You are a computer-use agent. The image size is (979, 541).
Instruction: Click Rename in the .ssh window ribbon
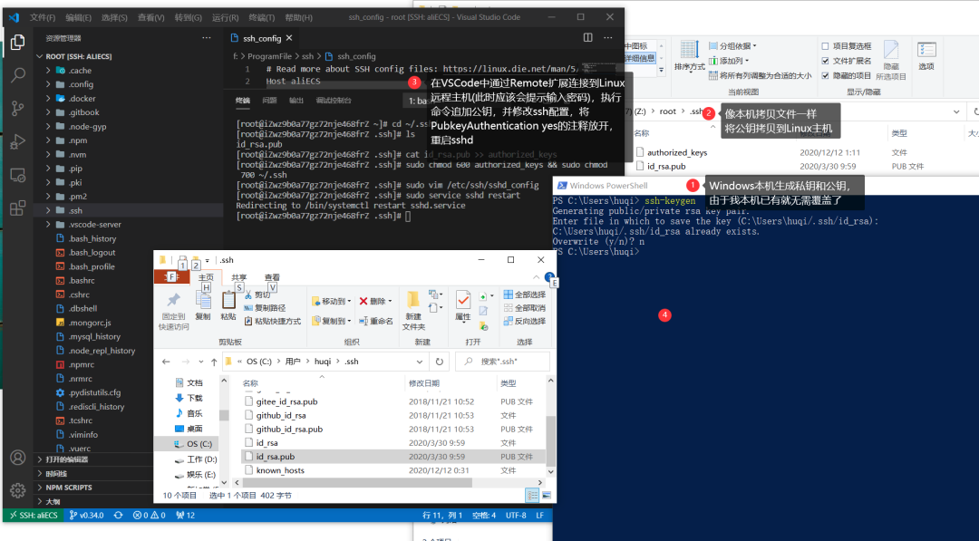click(x=375, y=321)
